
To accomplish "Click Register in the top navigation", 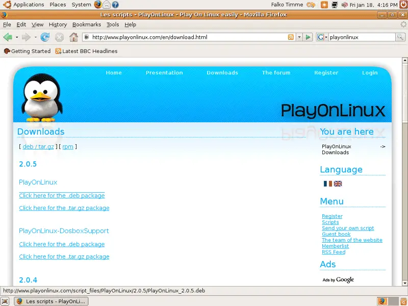I will (326, 72).
